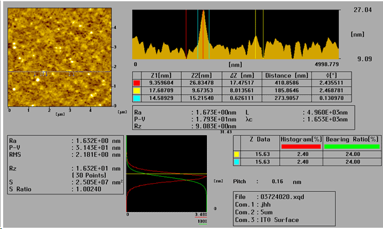Image resolution: width=383 pixels, height=229 pixels.
Task: Click the Histogram[%] column header
Action: coord(301,139)
